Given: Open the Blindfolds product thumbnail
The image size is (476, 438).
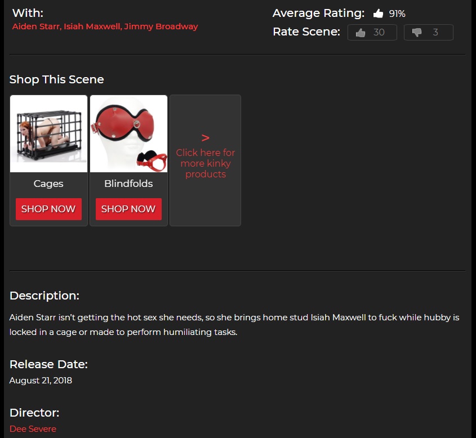Looking at the screenshot, I should (x=128, y=134).
